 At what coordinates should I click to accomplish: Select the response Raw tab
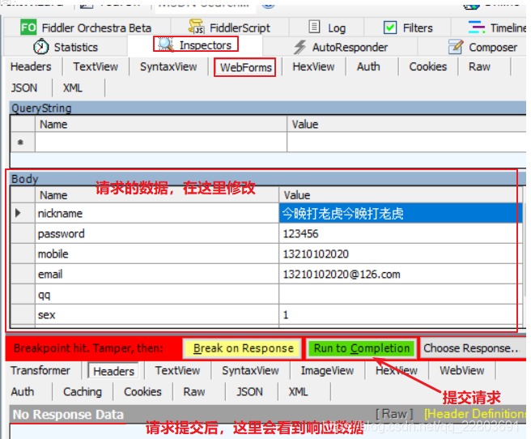[x=194, y=391]
